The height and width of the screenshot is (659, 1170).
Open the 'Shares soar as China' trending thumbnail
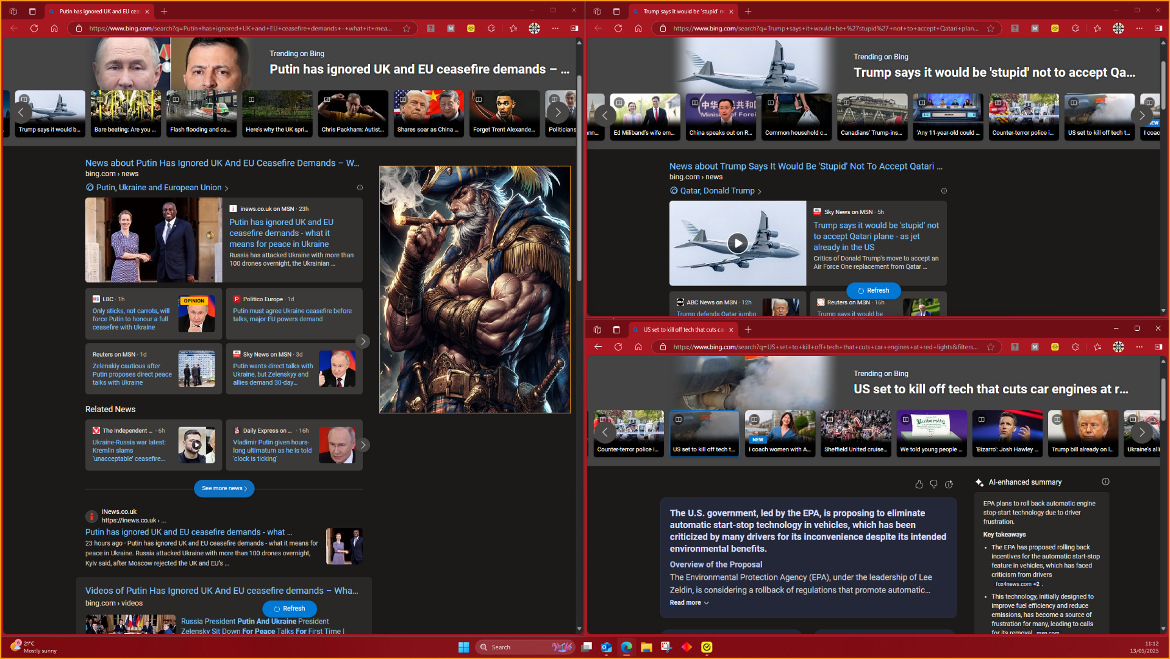coord(429,113)
